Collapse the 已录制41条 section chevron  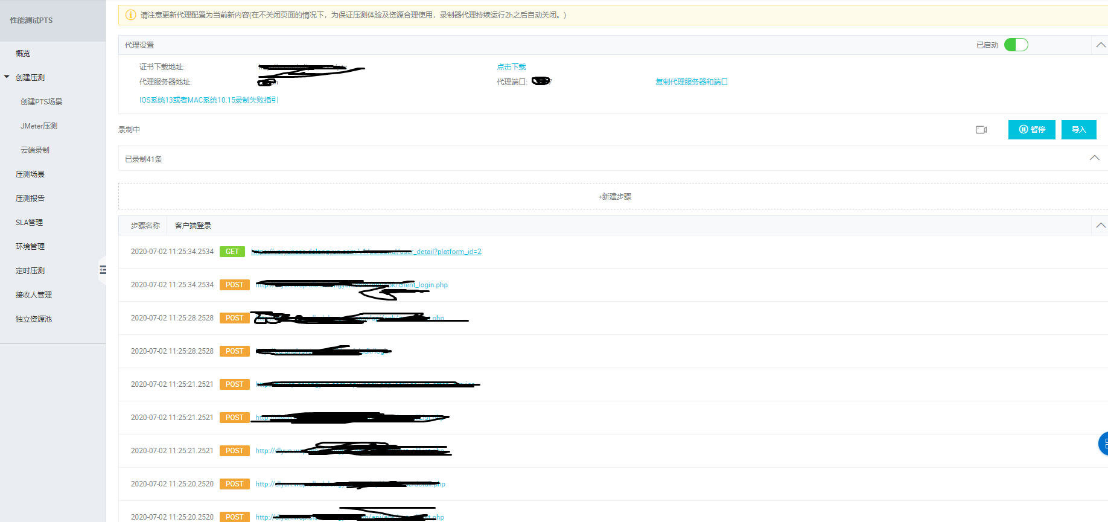[1094, 158]
